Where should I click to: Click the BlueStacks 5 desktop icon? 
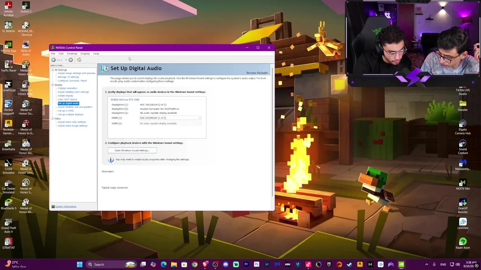coord(8,204)
